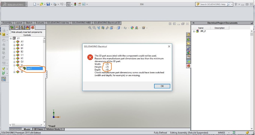Switch to Model bottom tab
The image size is (255, 135).
pos(27,129)
